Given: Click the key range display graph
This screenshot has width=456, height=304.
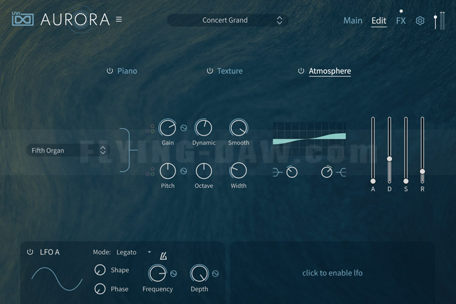Looking at the screenshot, I should (309, 140).
